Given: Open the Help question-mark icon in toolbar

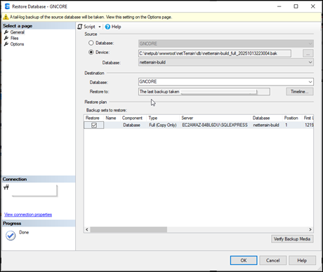Looking at the screenshot, I should [107, 27].
